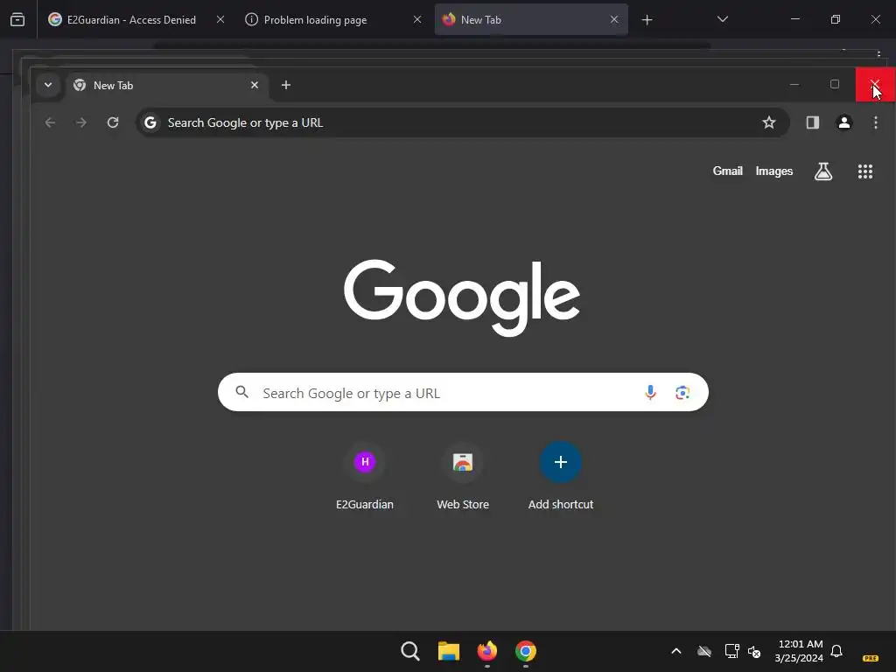List all Firefox tabs dropdown

(722, 19)
